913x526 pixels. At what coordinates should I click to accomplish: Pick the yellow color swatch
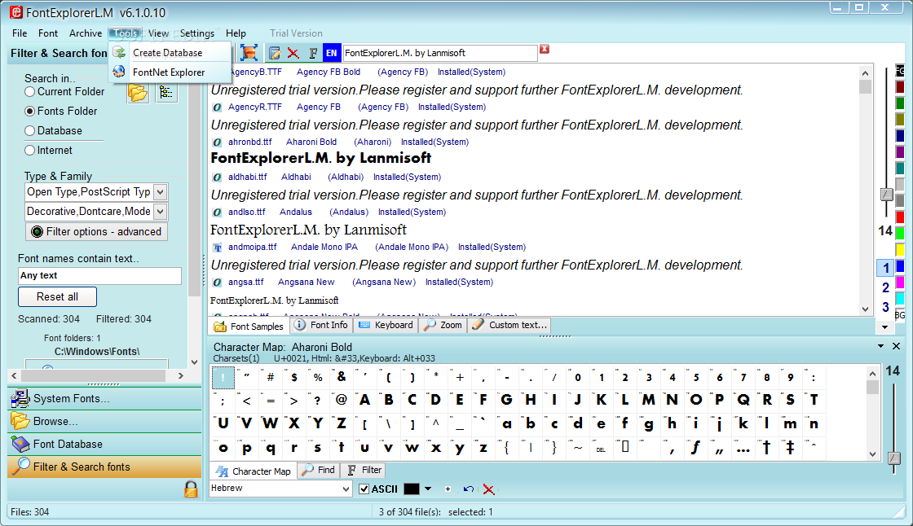[900, 250]
